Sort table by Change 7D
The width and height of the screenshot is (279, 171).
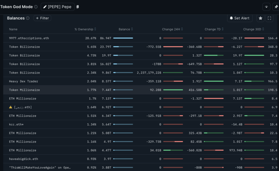coord(214,29)
